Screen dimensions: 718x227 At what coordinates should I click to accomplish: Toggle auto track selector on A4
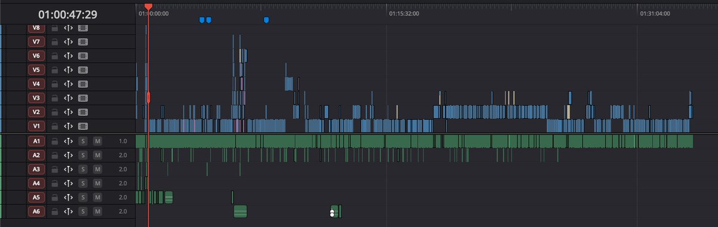click(68, 183)
